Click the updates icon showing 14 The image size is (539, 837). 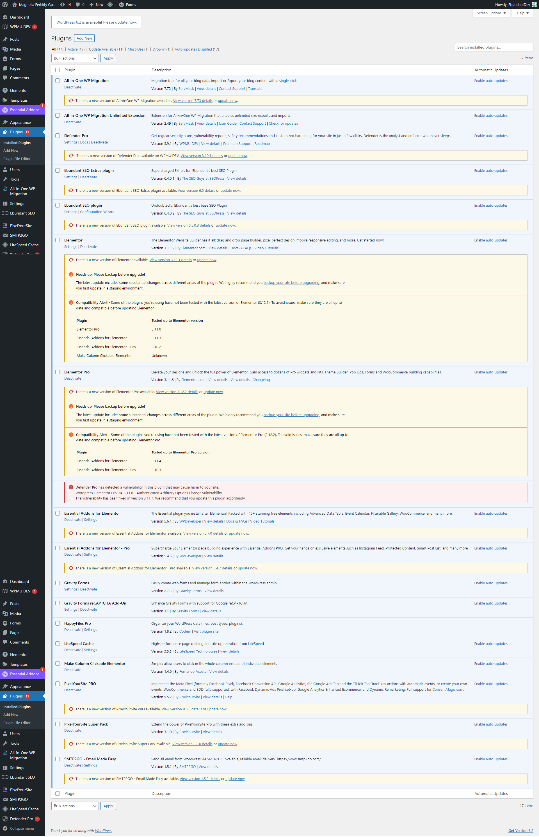tap(62, 4)
